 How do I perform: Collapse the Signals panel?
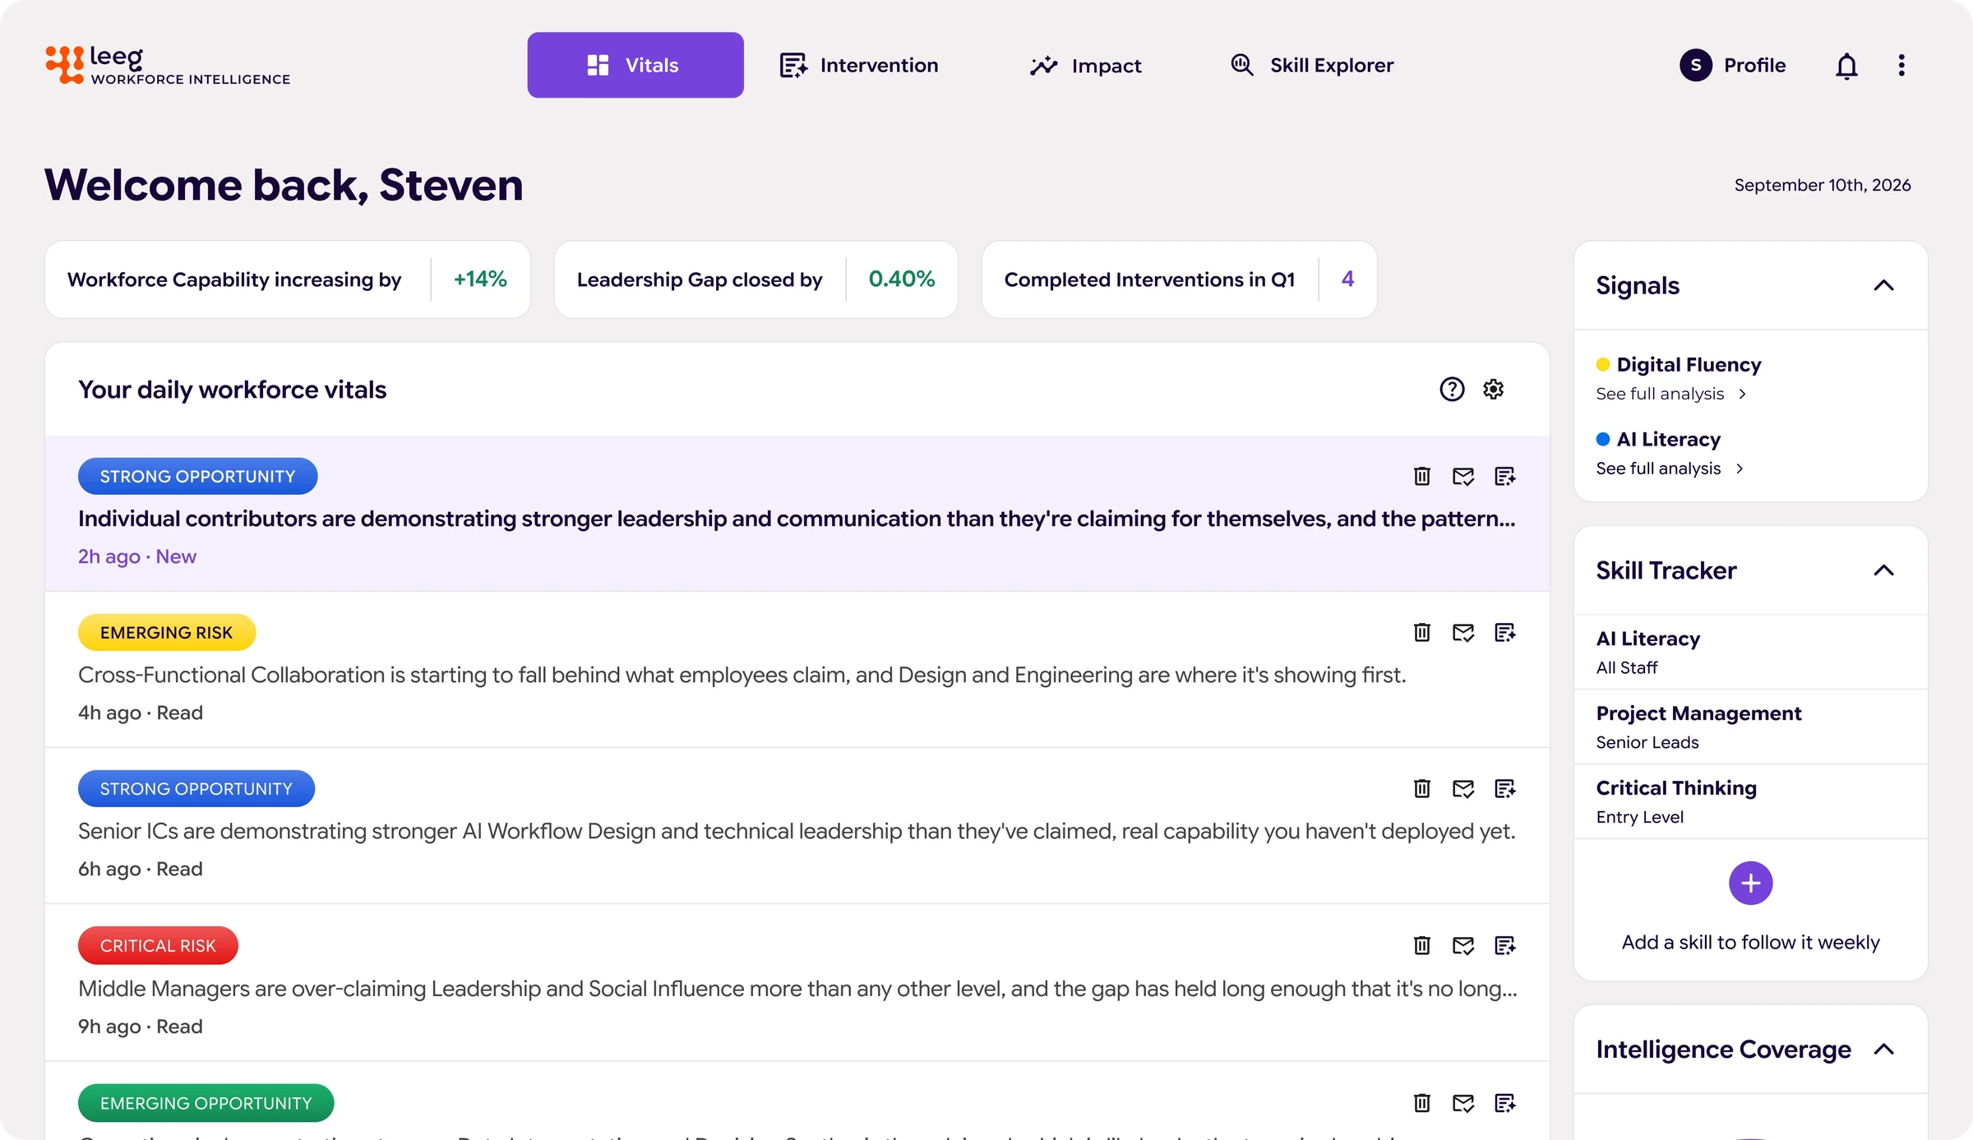[x=1883, y=285]
